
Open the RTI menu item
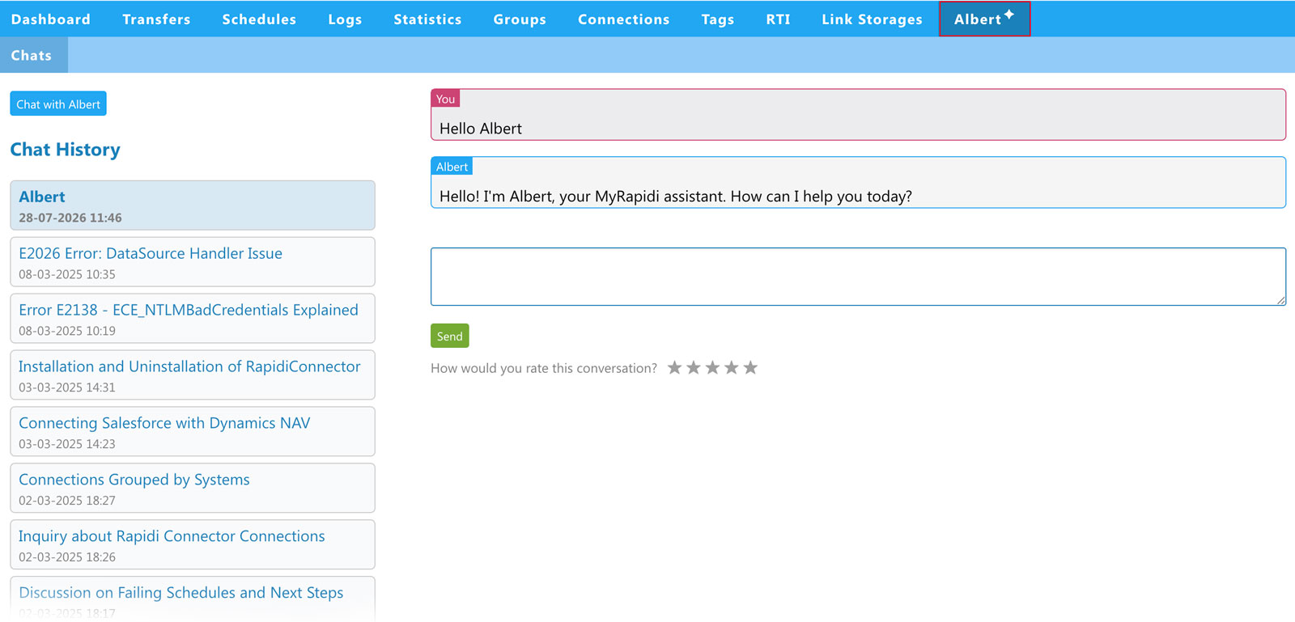pos(778,19)
